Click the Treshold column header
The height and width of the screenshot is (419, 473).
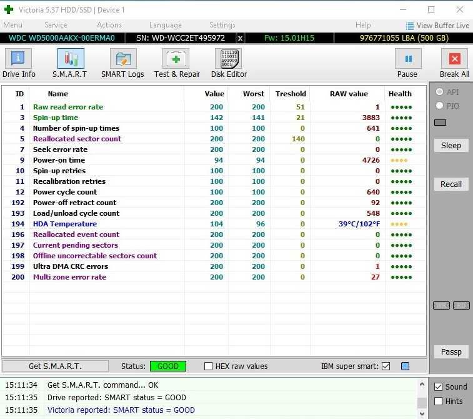291,94
